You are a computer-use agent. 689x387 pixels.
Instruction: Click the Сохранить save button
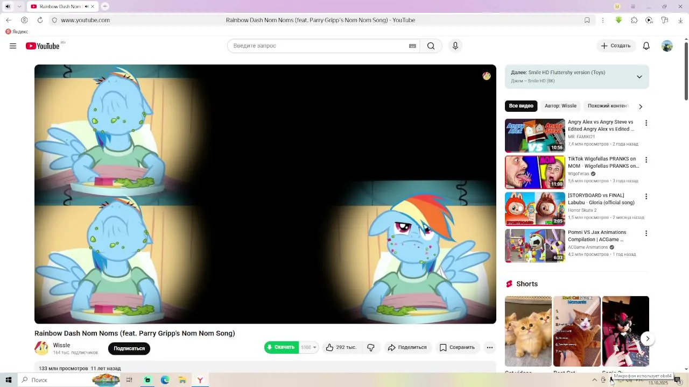(x=457, y=347)
